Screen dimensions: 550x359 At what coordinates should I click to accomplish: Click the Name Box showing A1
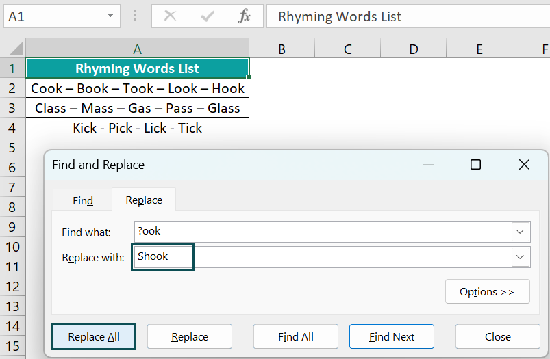[x=62, y=16]
